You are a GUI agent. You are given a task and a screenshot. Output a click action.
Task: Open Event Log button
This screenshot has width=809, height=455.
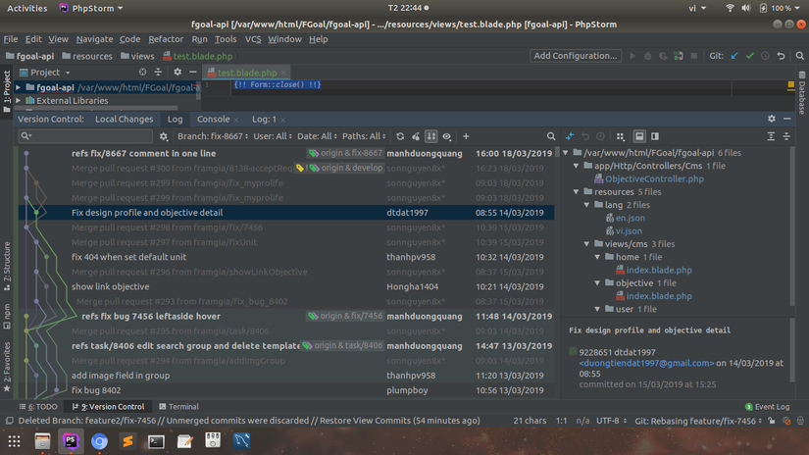(x=767, y=407)
